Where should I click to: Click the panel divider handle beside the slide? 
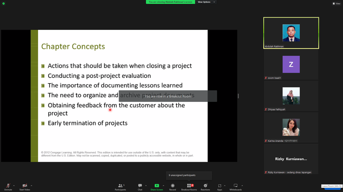(238, 96)
